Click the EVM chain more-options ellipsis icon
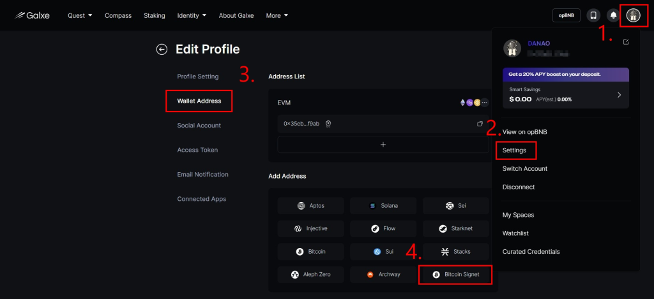Screen dimensions: 654x299 [484, 103]
